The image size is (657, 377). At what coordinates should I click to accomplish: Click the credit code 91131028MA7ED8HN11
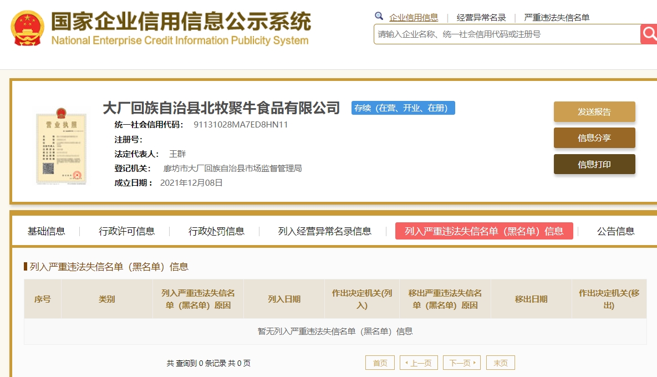pos(241,124)
